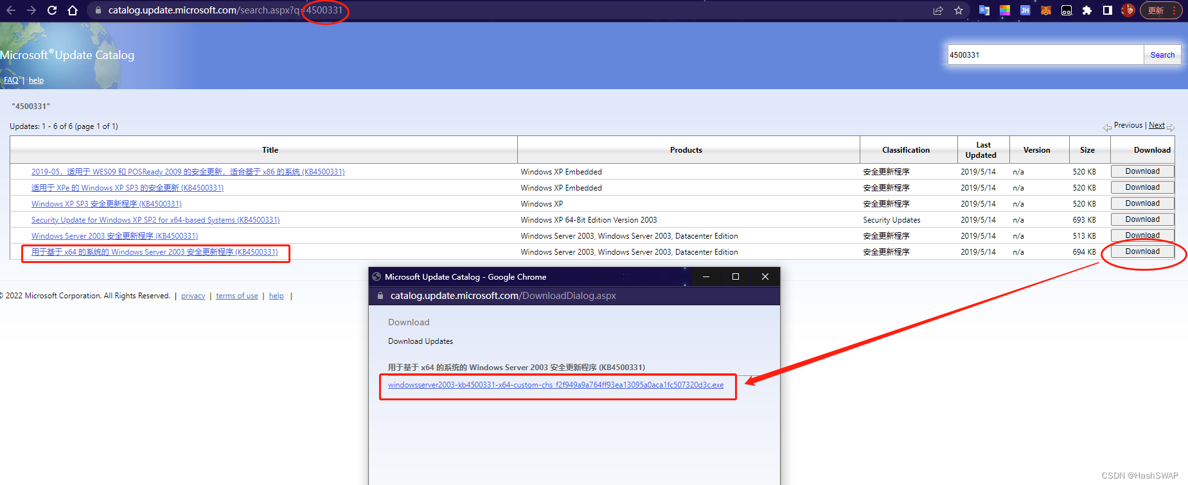This screenshot has height=485, width=1188.
Task: Minimize the Download dialog window
Action: [x=706, y=277]
